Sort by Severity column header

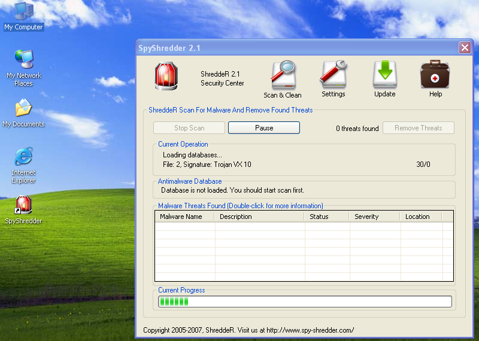(x=374, y=217)
